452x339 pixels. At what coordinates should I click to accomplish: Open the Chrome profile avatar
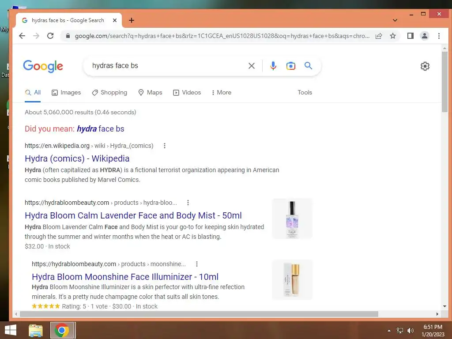(424, 36)
